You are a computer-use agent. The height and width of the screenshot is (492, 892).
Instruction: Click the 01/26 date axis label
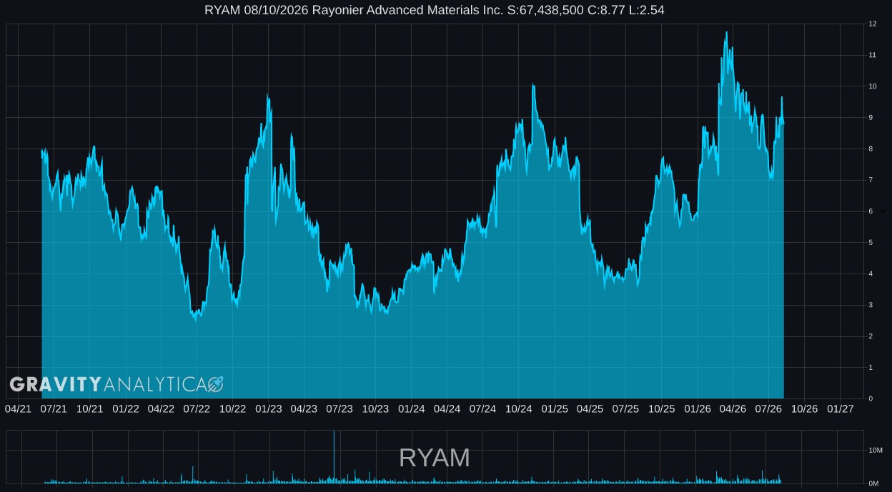697,409
